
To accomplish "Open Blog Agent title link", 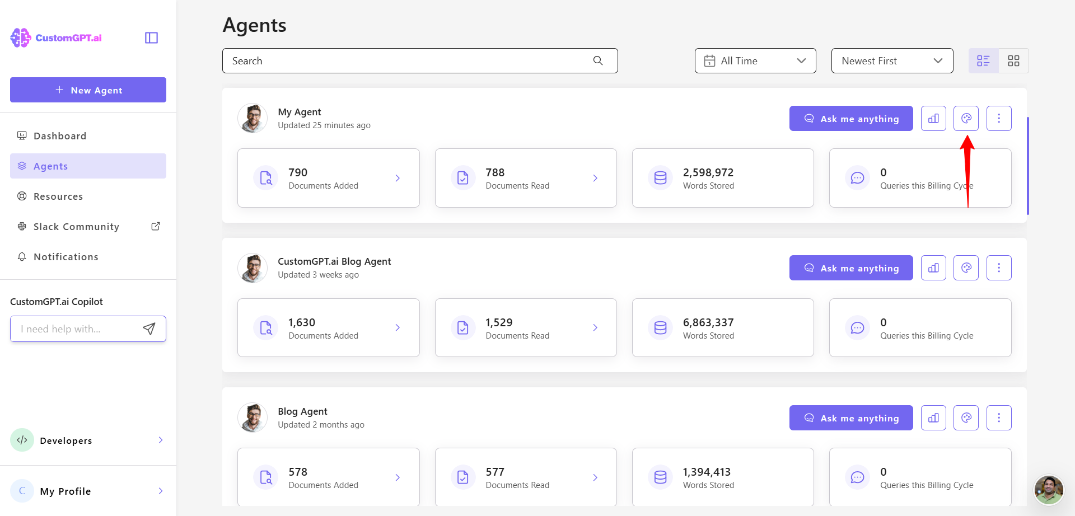I will [302, 411].
